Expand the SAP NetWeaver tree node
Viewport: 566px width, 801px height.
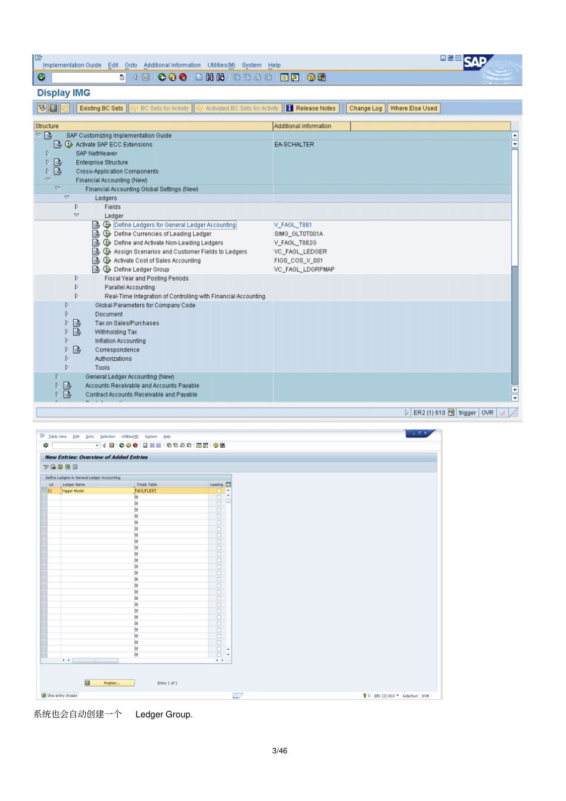tap(48, 154)
